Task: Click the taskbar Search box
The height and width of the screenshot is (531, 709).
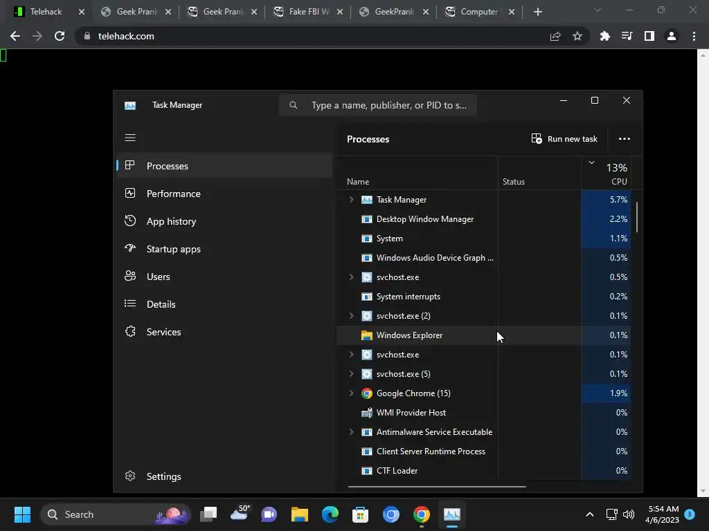Action: (116, 514)
